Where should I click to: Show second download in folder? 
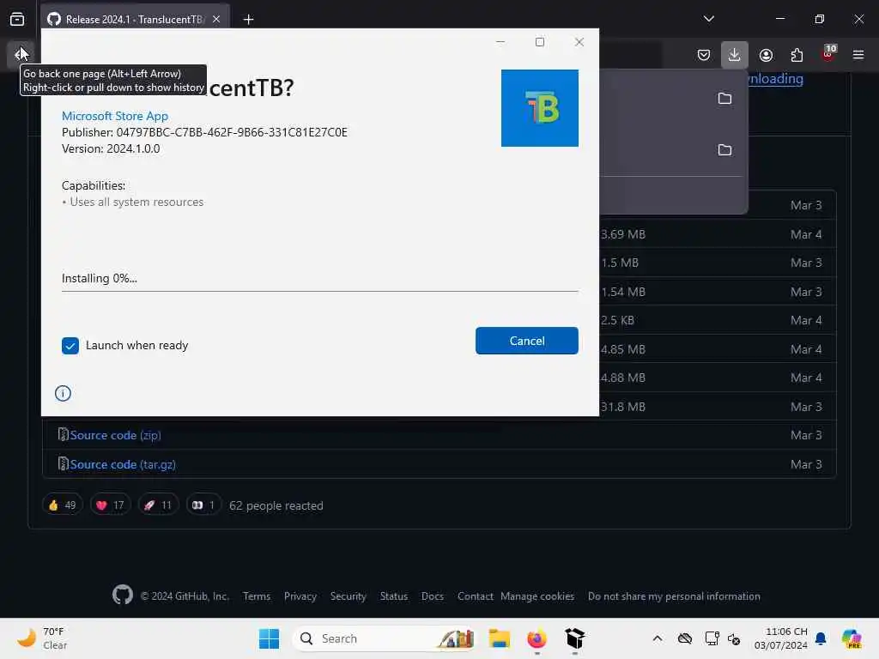724,149
